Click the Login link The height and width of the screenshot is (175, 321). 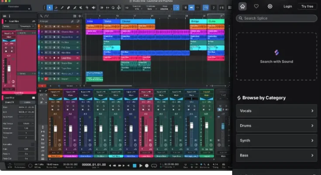point(287,6)
